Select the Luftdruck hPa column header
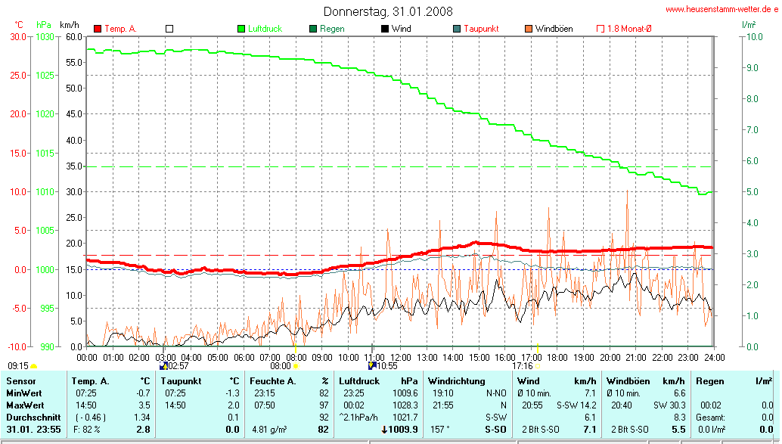 (x=378, y=381)
